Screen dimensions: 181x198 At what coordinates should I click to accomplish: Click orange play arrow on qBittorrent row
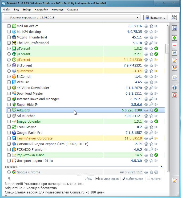pyautogui.click(x=156, y=71)
